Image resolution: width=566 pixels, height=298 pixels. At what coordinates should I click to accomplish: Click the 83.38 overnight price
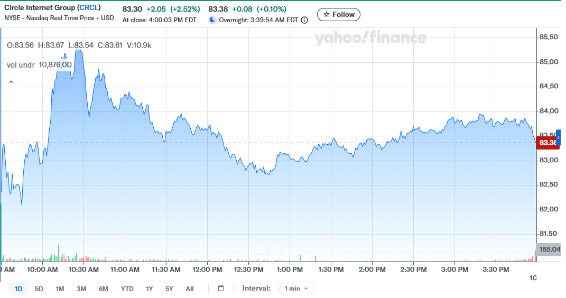tap(218, 9)
